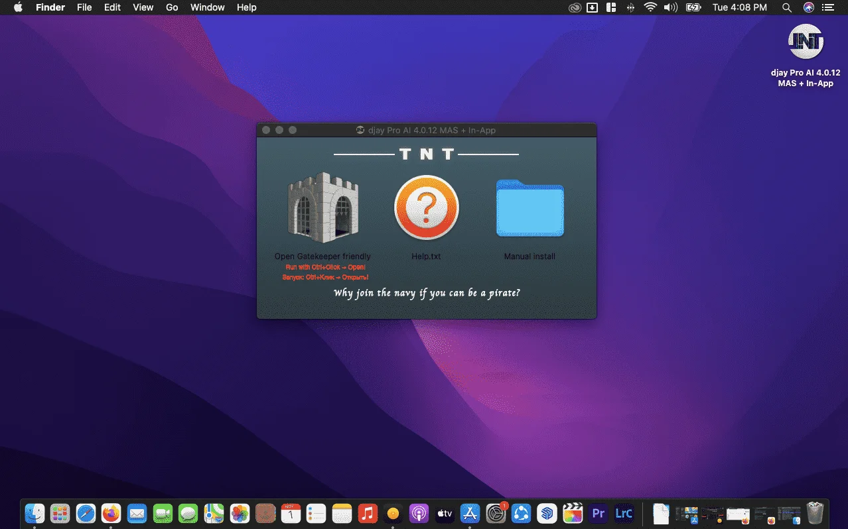Open Notes from the Dock
Image resolution: width=848 pixels, height=529 pixels.
[x=342, y=513]
